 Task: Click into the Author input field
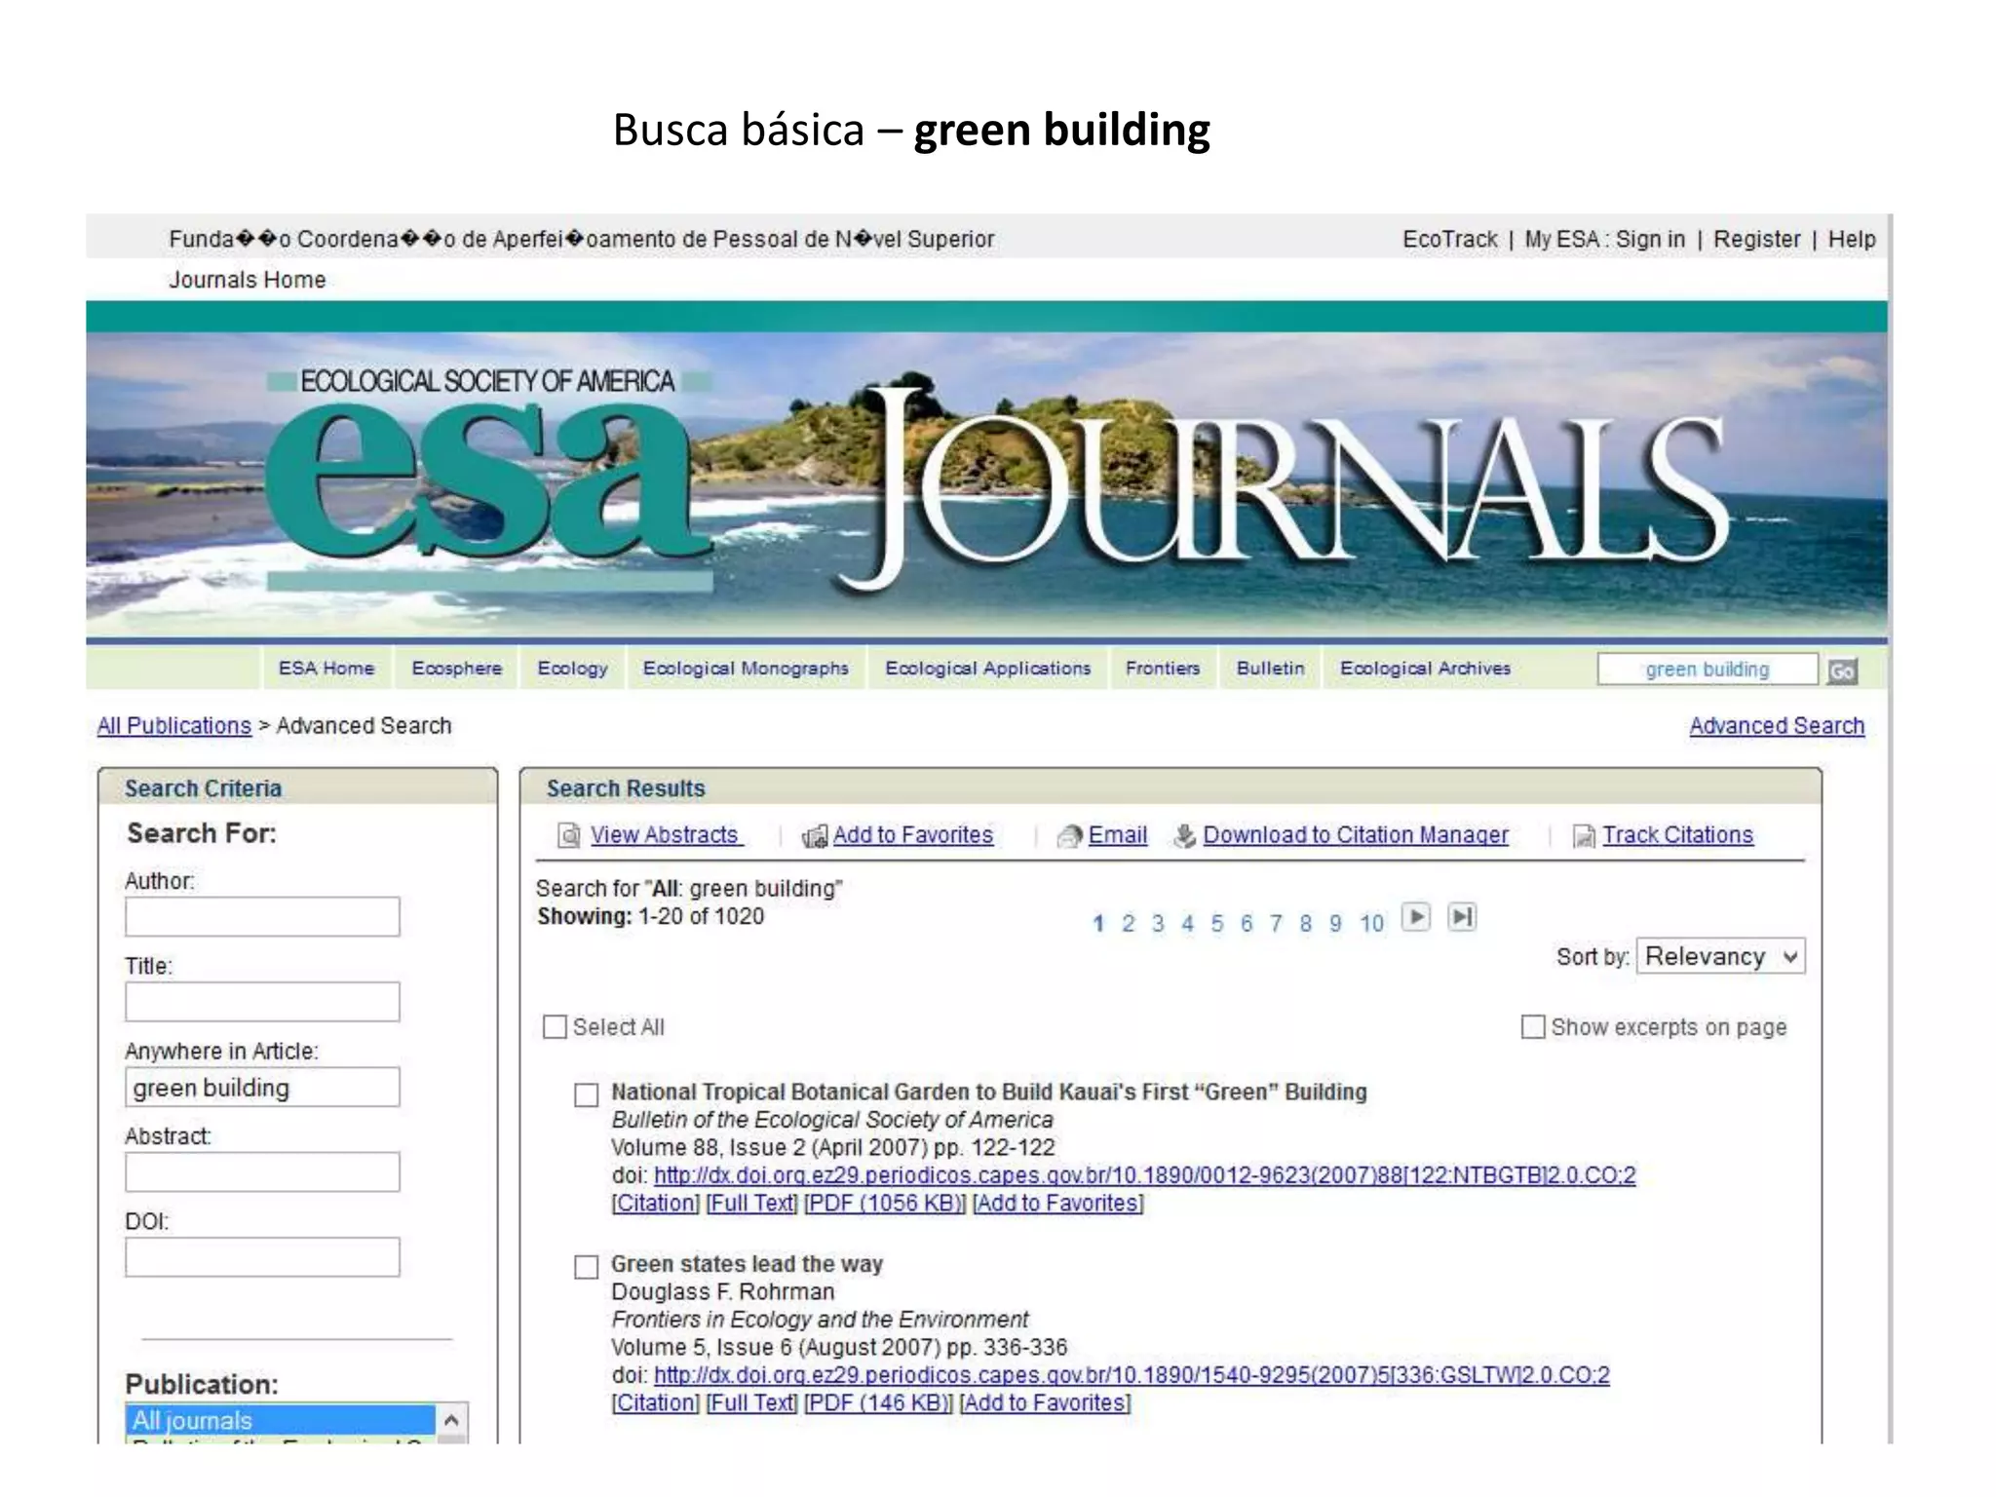262,917
